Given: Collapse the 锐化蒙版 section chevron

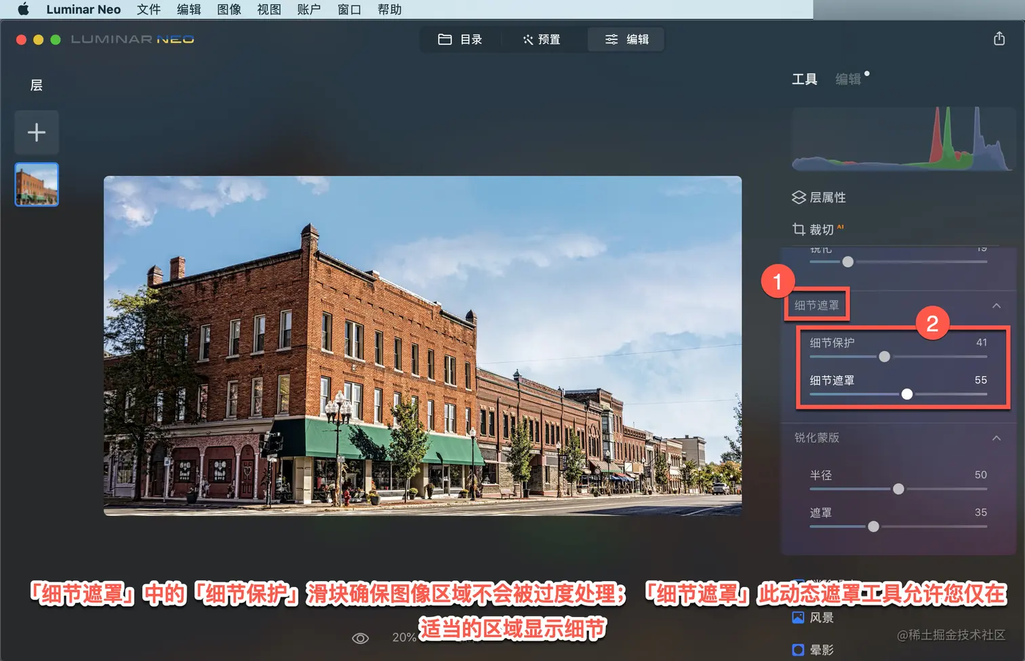Looking at the screenshot, I should [997, 438].
